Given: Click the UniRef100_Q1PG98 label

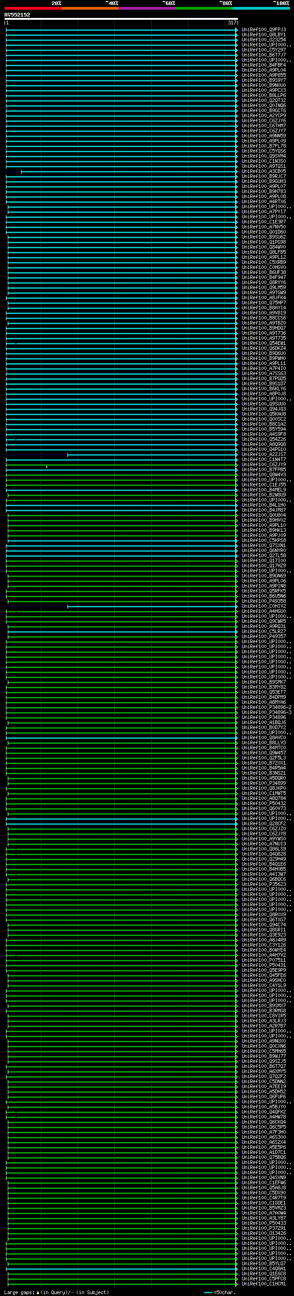Looking at the screenshot, I should [x=264, y=242].
